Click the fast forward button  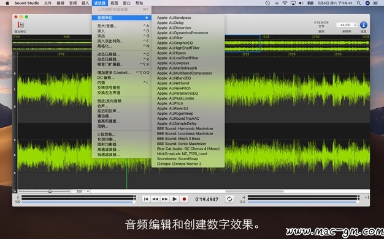pyautogui.click(x=165, y=199)
